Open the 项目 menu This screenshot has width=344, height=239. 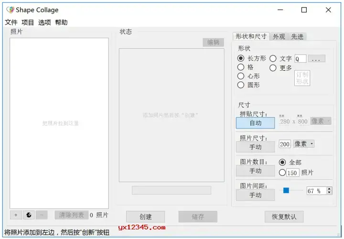pos(28,22)
